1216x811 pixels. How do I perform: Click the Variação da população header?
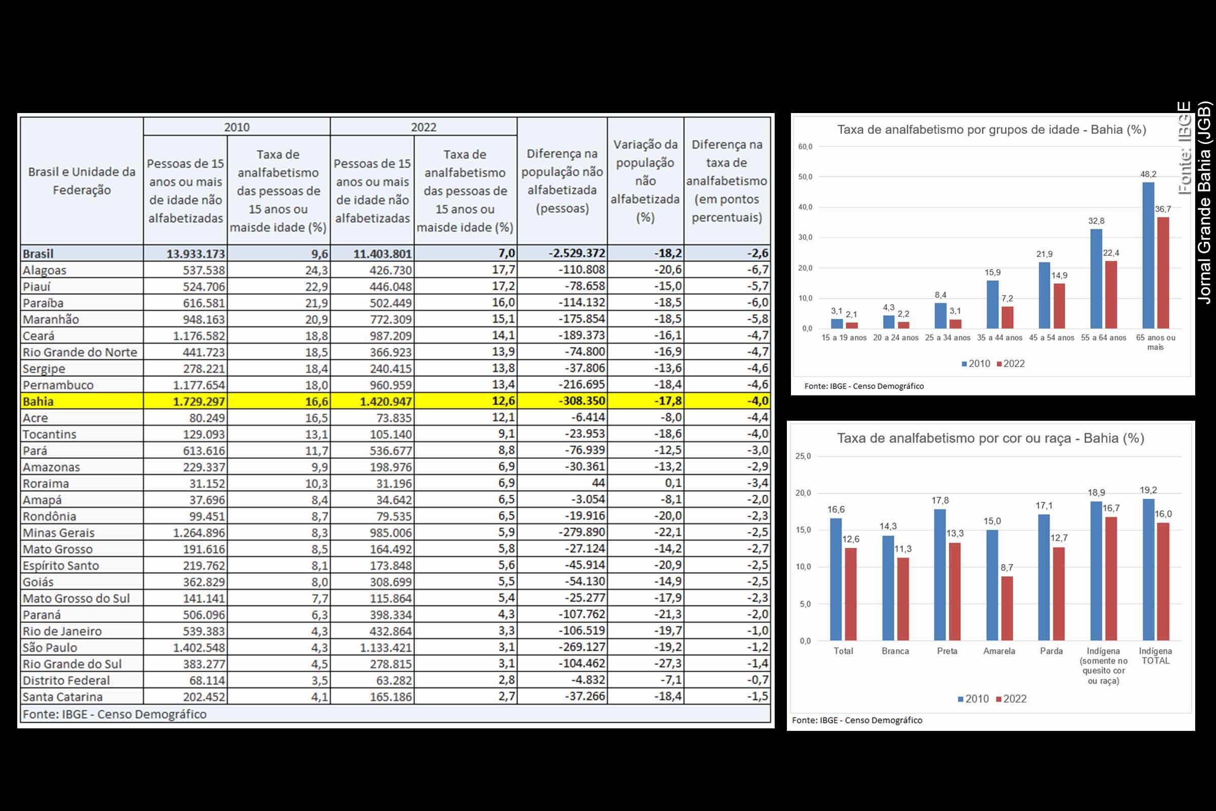tap(644, 180)
